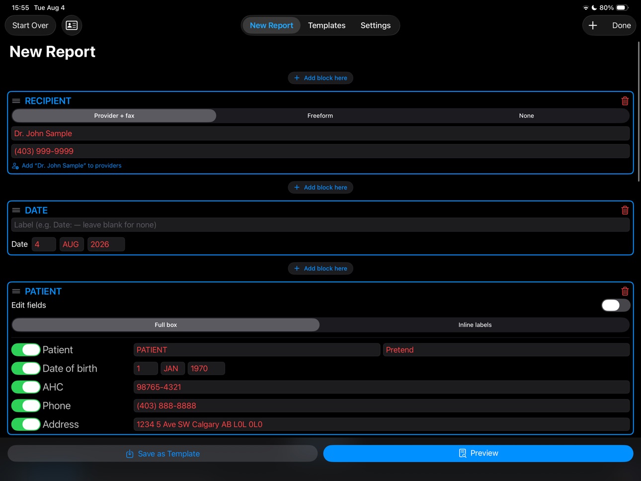This screenshot has height=481, width=641.
Task: Add block between DATE and PATIENT
Action: coord(320,268)
